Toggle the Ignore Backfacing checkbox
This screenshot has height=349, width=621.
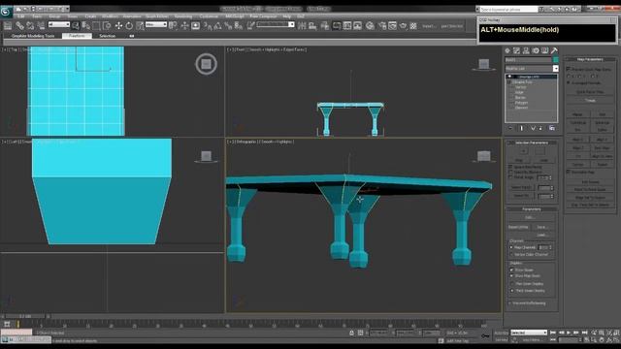511,167
